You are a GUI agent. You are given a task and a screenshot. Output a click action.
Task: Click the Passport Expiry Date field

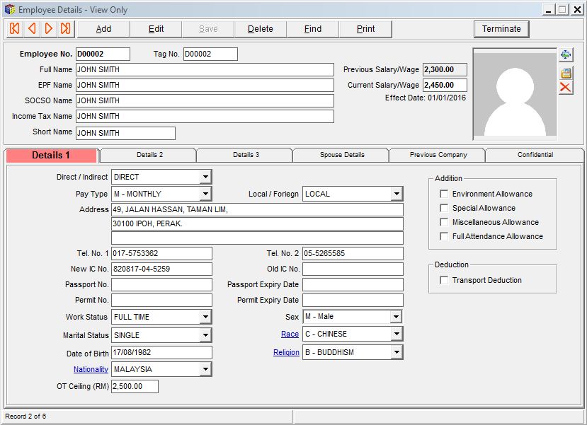(x=353, y=284)
